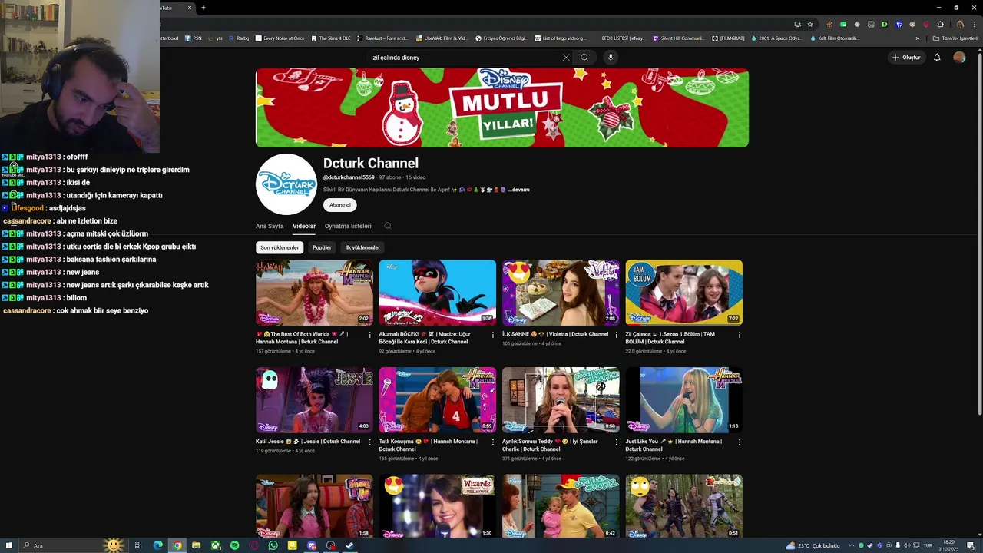Open the Every Noise at Once bookmark
This screenshot has width=983, height=553.
pyautogui.click(x=280, y=38)
